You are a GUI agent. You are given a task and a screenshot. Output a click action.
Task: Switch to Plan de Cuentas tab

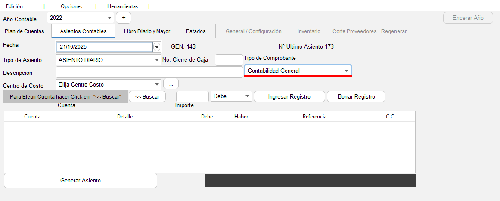24,31
